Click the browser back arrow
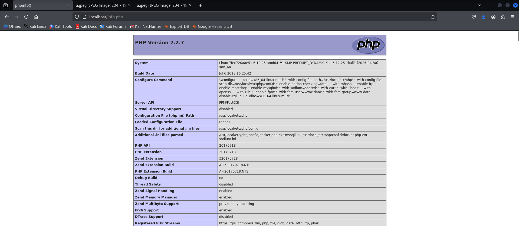Screen dimensions: 519x226 pyautogui.click(x=7, y=17)
